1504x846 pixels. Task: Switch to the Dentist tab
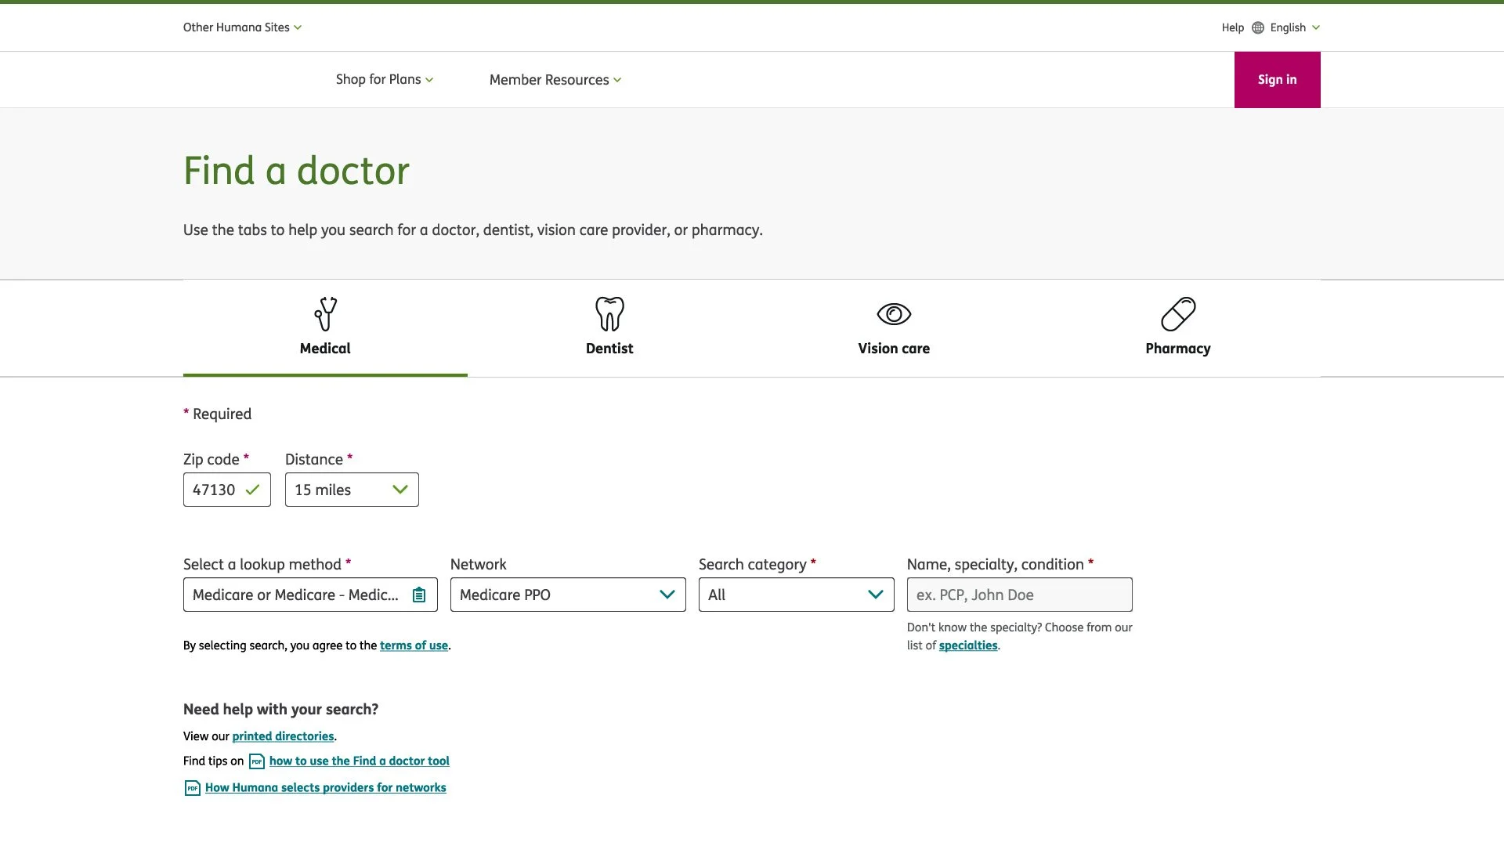[609, 328]
